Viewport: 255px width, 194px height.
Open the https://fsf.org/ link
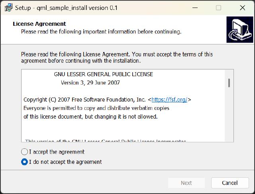click(169, 100)
